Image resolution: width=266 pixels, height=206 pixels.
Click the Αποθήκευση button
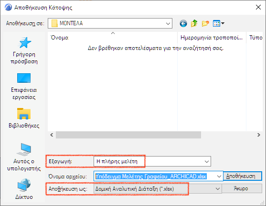click(243, 176)
